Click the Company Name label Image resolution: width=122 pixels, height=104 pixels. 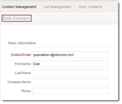(19, 82)
